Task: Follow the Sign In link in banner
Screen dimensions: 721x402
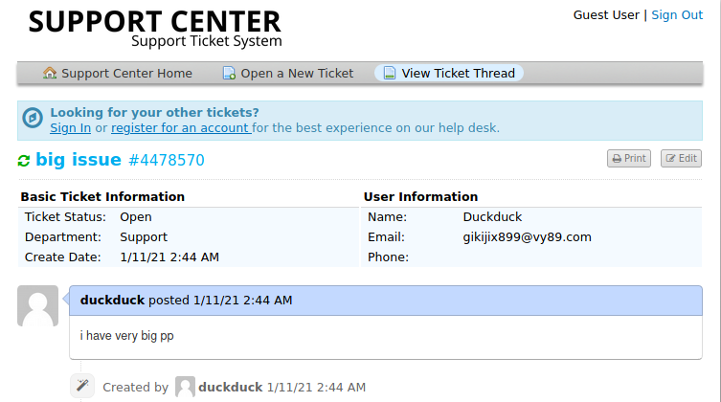Action: (x=70, y=128)
